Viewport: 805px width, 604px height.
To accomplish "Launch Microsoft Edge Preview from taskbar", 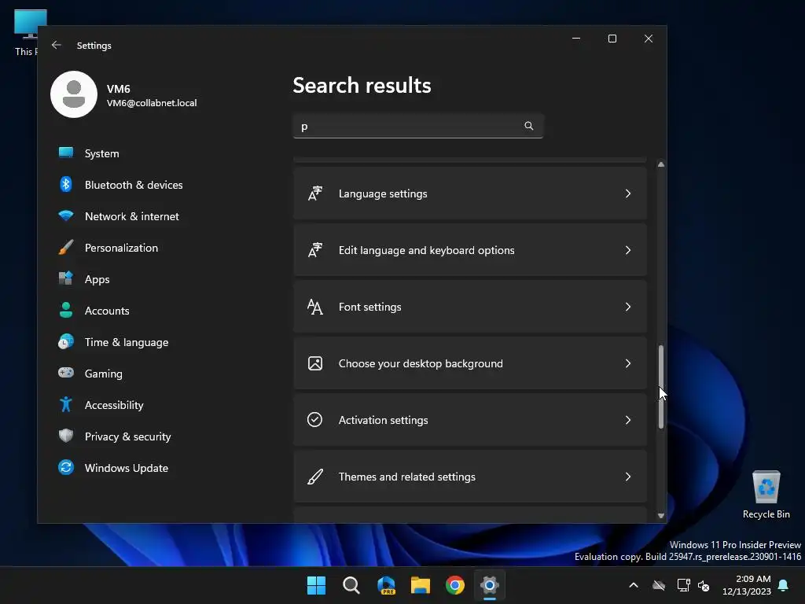I will 386,585.
